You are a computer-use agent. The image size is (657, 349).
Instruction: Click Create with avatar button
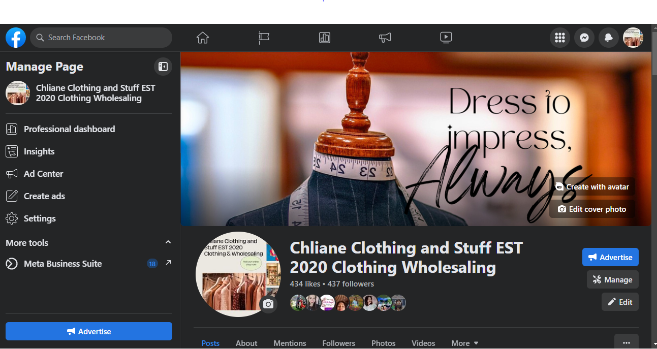pos(592,187)
